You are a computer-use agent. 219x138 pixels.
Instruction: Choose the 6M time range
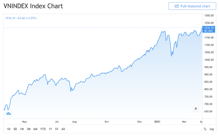coord(35,129)
